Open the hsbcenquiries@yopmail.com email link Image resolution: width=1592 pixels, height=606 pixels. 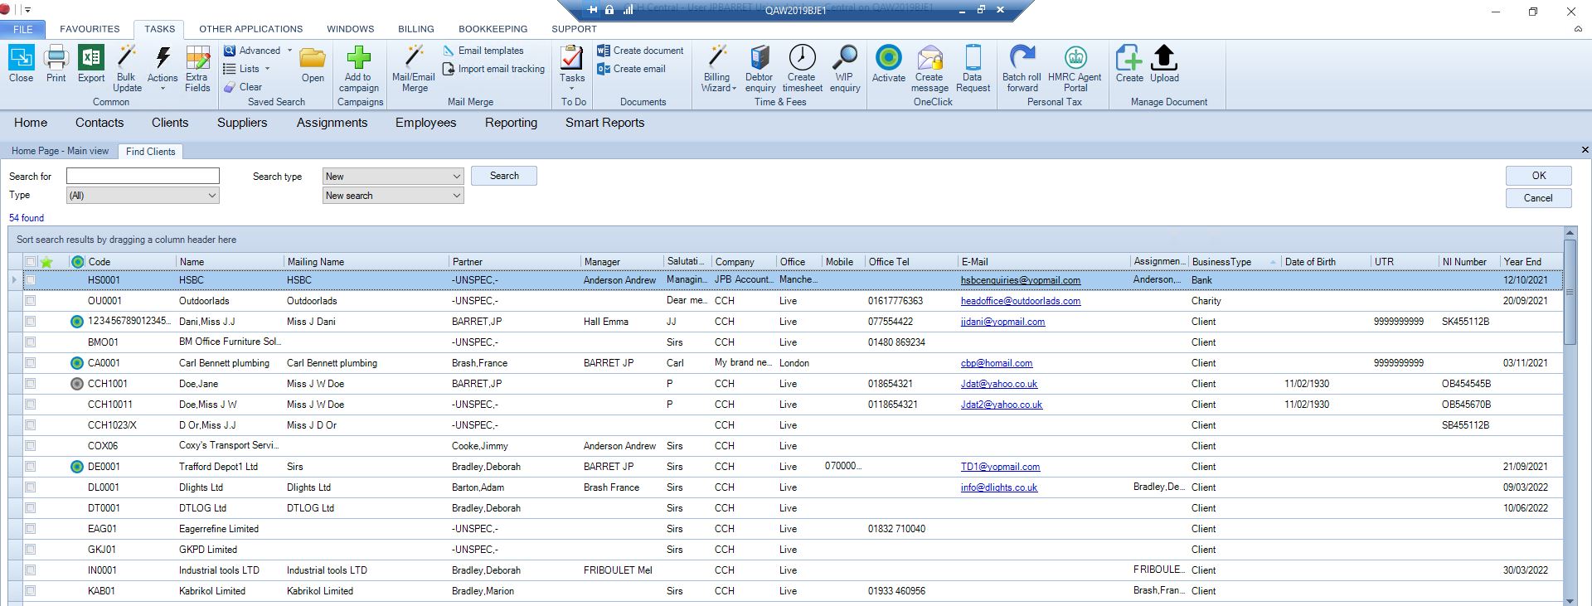pyautogui.click(x=1020, y=280)
